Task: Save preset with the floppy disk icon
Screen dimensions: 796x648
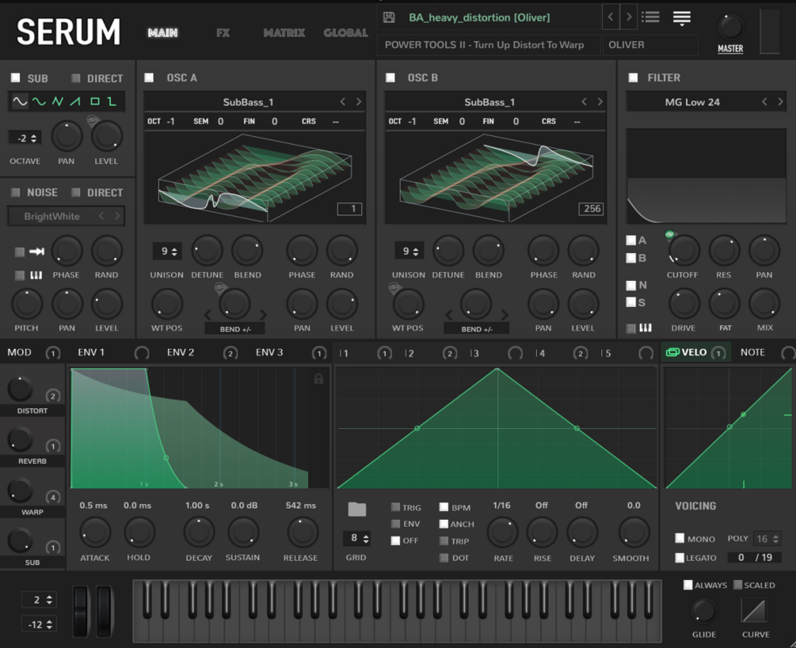Action: 389,17
